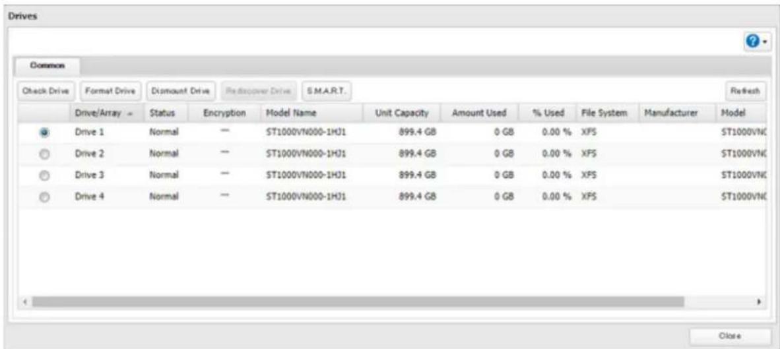
Task: Click ST1000VN000-1HJ1 model name in Drive 2 row
Action: coord(306,154)
